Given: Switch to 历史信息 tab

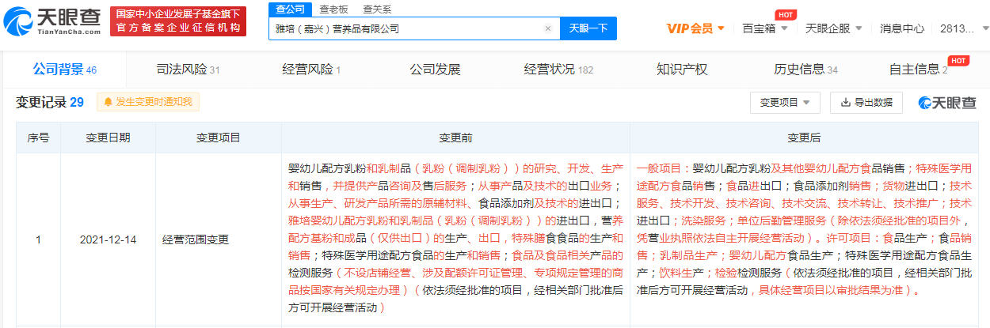Looking at the screenshot, I should [x=805, y=70].
